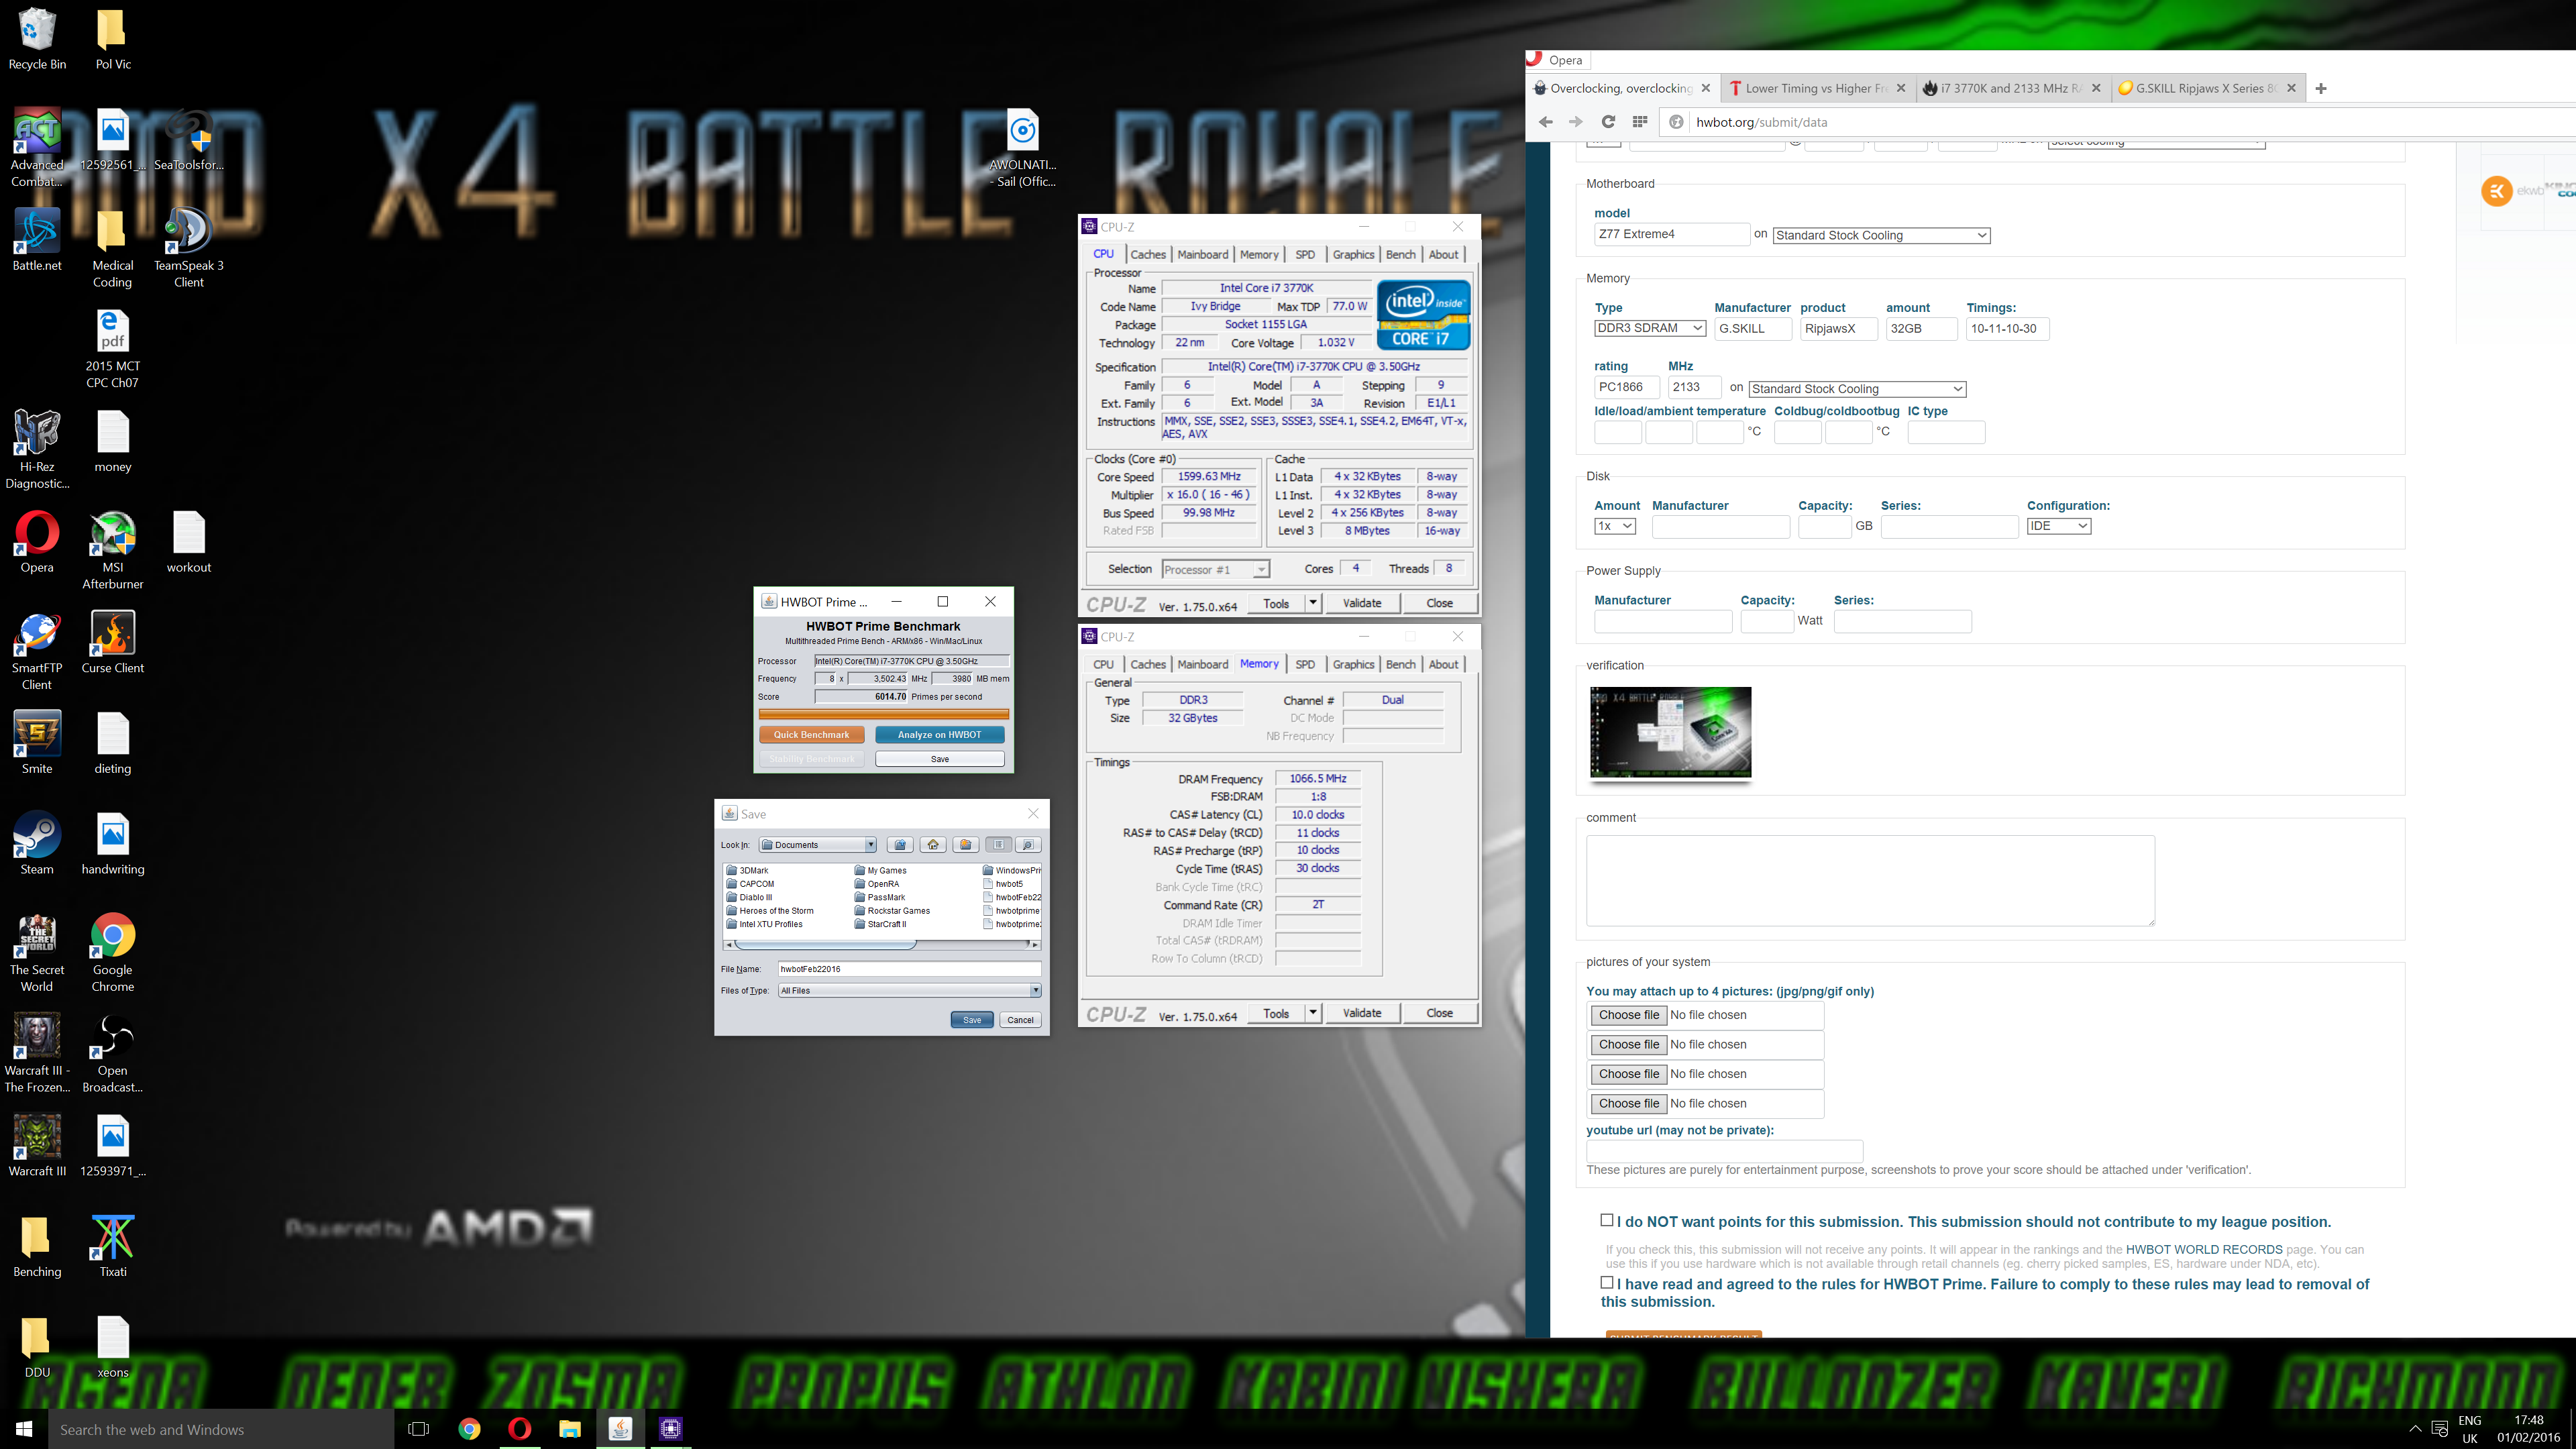Click Quick Benchmark in HWBOT Prime
Viewport: 2576px width, 1449px height.
811,735
